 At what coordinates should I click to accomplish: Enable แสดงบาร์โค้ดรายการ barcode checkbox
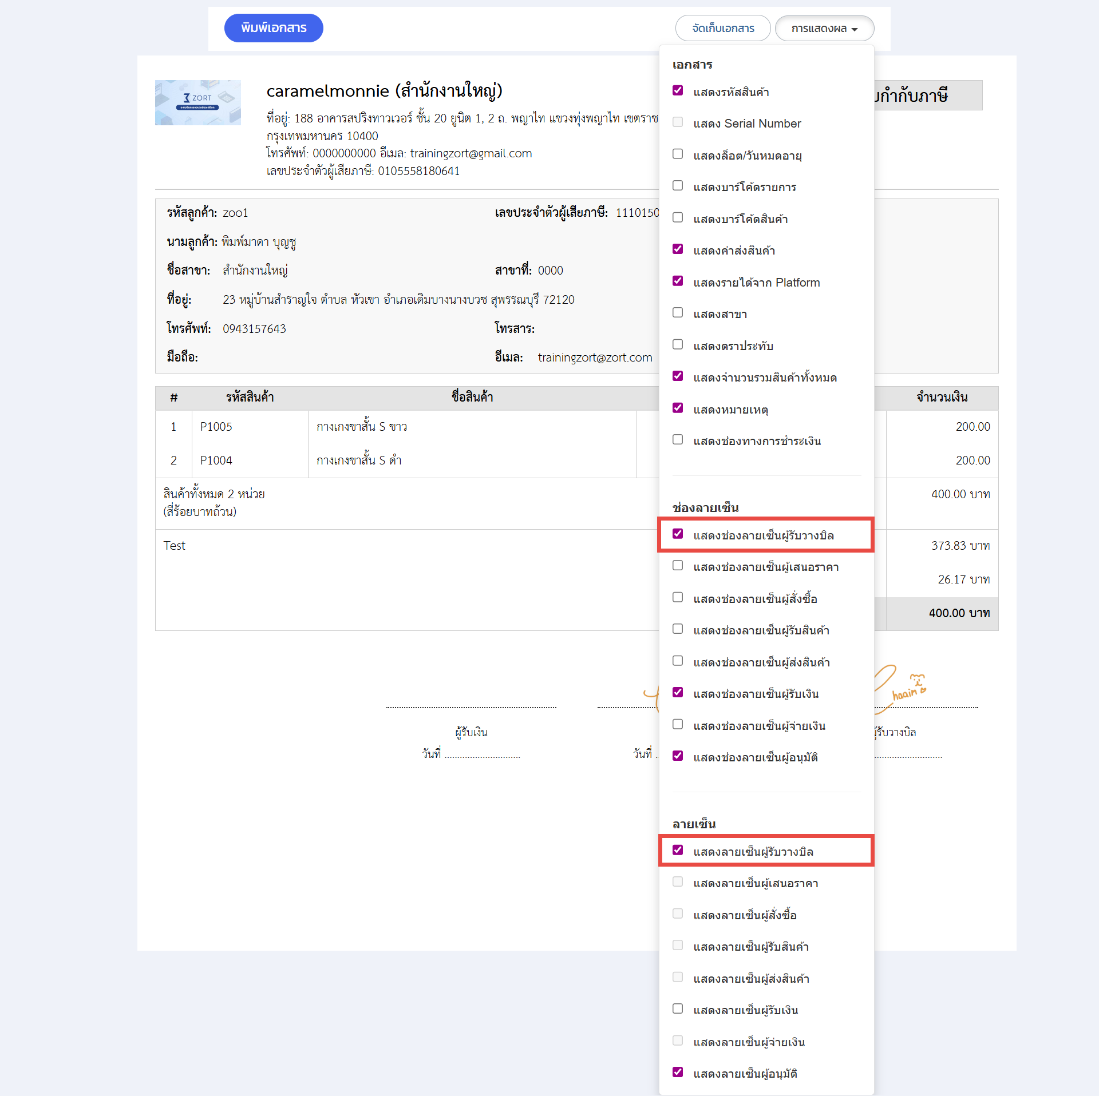[x=678, y=186]
